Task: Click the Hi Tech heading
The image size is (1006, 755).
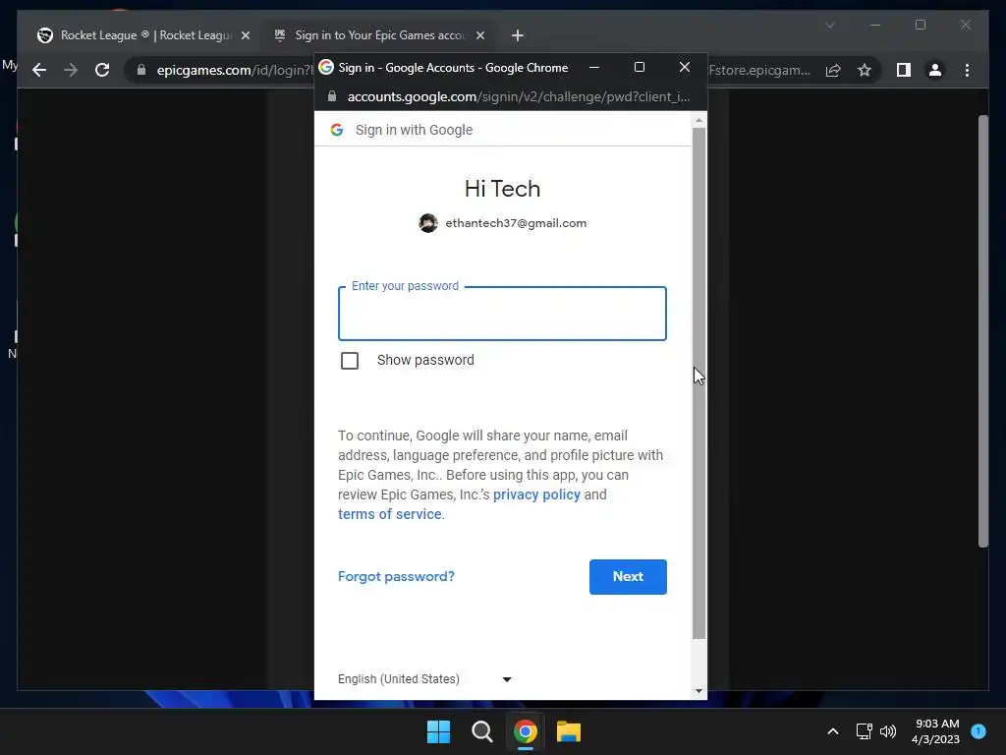Action: pos(502,189)
